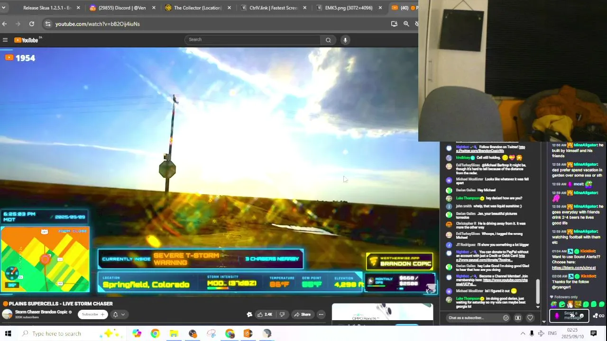Screen dimensions: 607x341
Task: Open the site information icon in the address bar
Action: coord(47,24)
